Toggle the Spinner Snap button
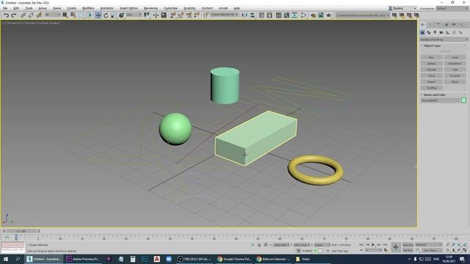 click(x=197, y=15)
